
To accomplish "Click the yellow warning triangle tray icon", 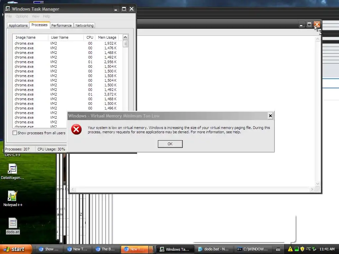I will pos(290,249).
